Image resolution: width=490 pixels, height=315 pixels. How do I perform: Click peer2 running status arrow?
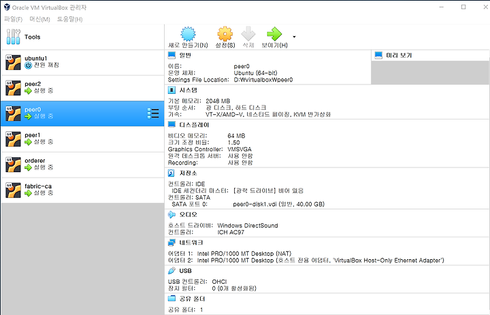click(x=28, y=91)
